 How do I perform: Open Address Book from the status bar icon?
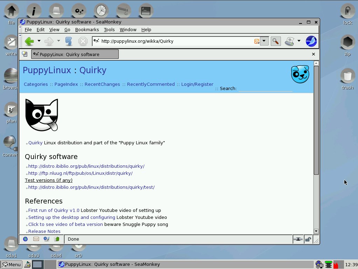point(57,239)
